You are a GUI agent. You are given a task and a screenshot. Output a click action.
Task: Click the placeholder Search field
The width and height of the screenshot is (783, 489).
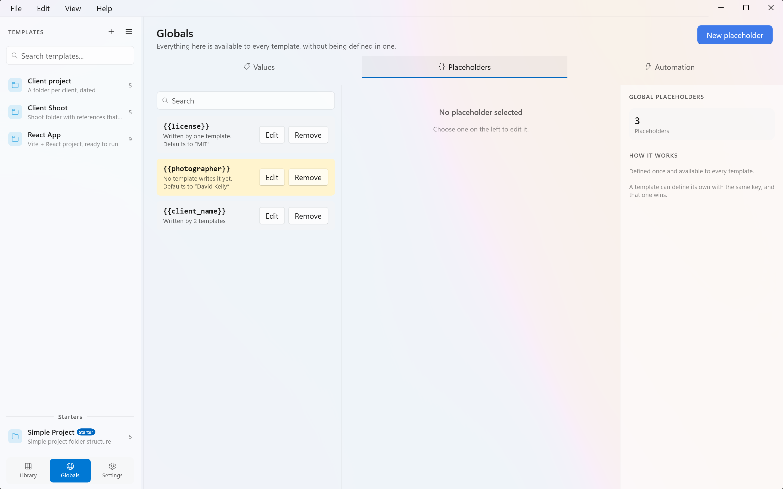246,101
